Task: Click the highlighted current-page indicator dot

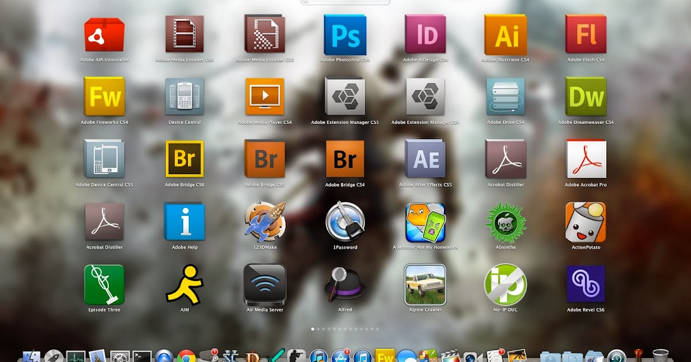Action: pyautogui.click(x=313, y=329)
